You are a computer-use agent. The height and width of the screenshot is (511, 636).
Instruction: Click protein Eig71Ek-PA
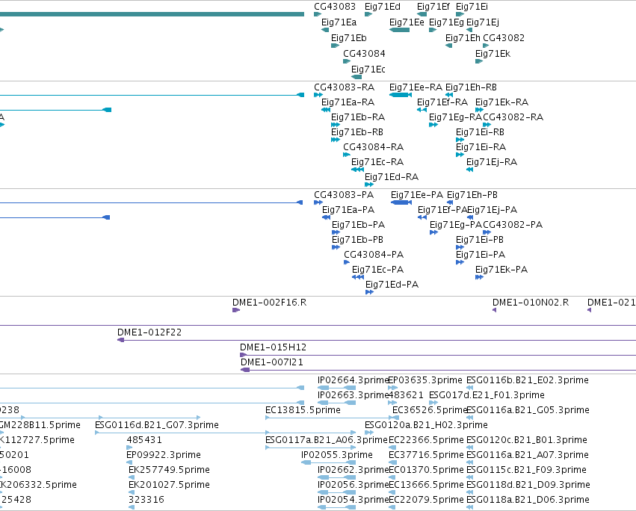501,270
